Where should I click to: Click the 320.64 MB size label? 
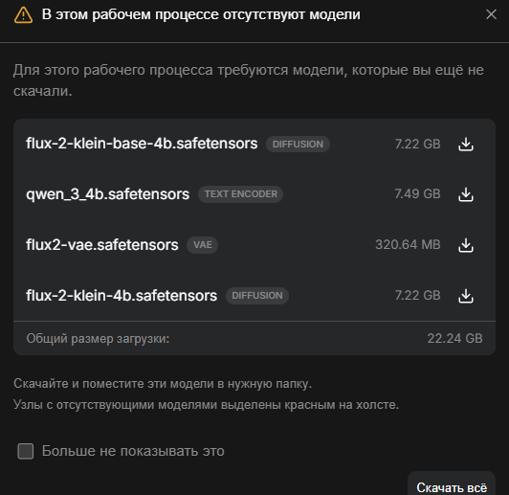click(408, 244)
